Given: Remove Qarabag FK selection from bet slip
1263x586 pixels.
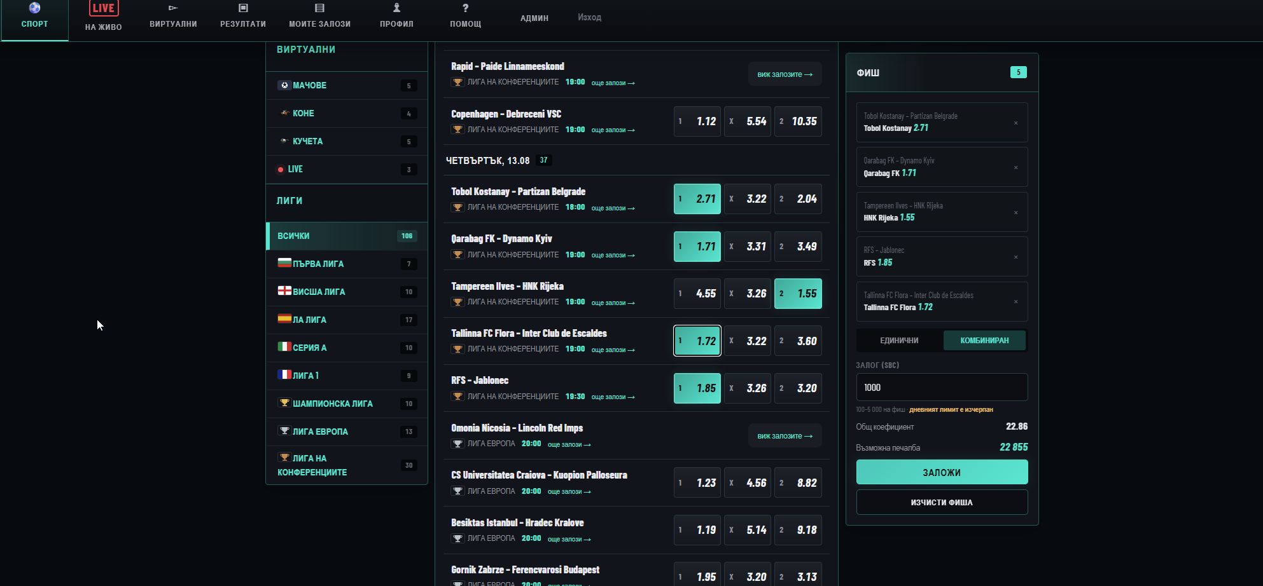Looking at the screenshot, I should click(1015, 167).
